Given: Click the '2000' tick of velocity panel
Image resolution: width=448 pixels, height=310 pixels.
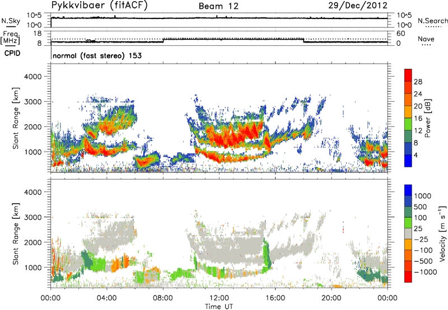Looking at the screenshot, I should (x=32, y=242).
